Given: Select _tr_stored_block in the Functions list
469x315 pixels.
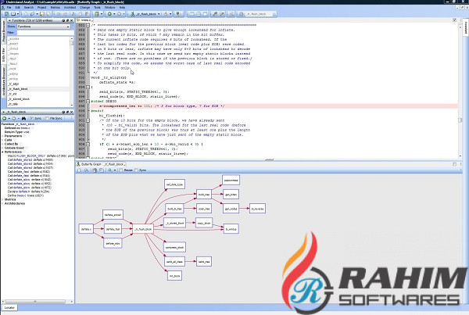Looking at the screenshot, I should coord(19,99).
